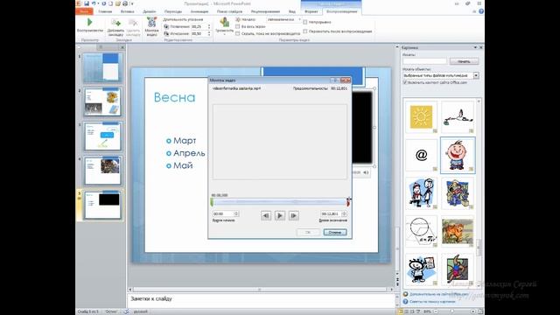Click spell check icon in status bar
560x315 pixels.
[x=126, y=311]
